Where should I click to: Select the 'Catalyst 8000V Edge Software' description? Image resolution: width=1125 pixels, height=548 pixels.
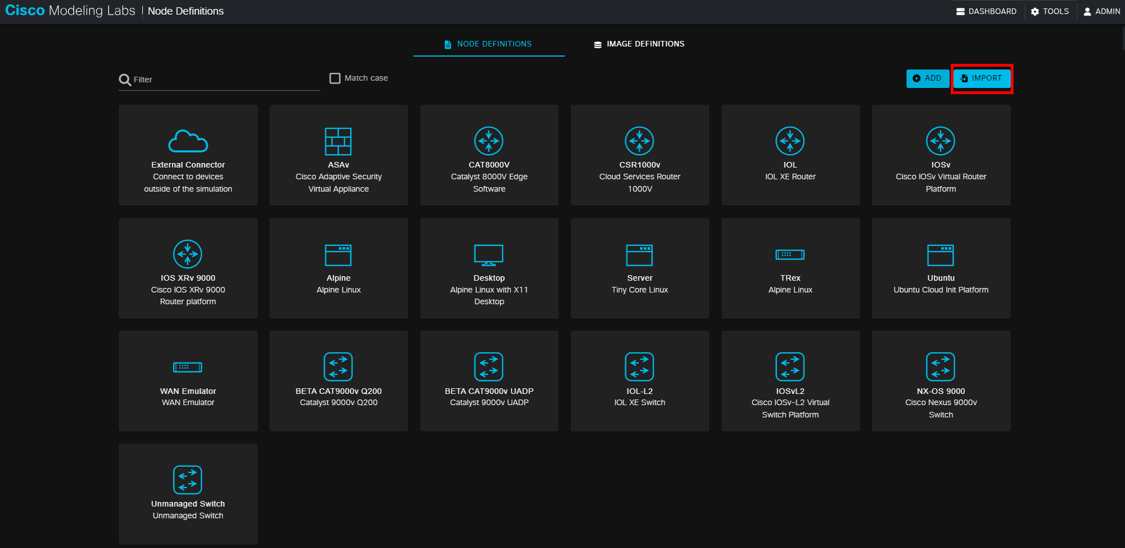pos(489,183)
